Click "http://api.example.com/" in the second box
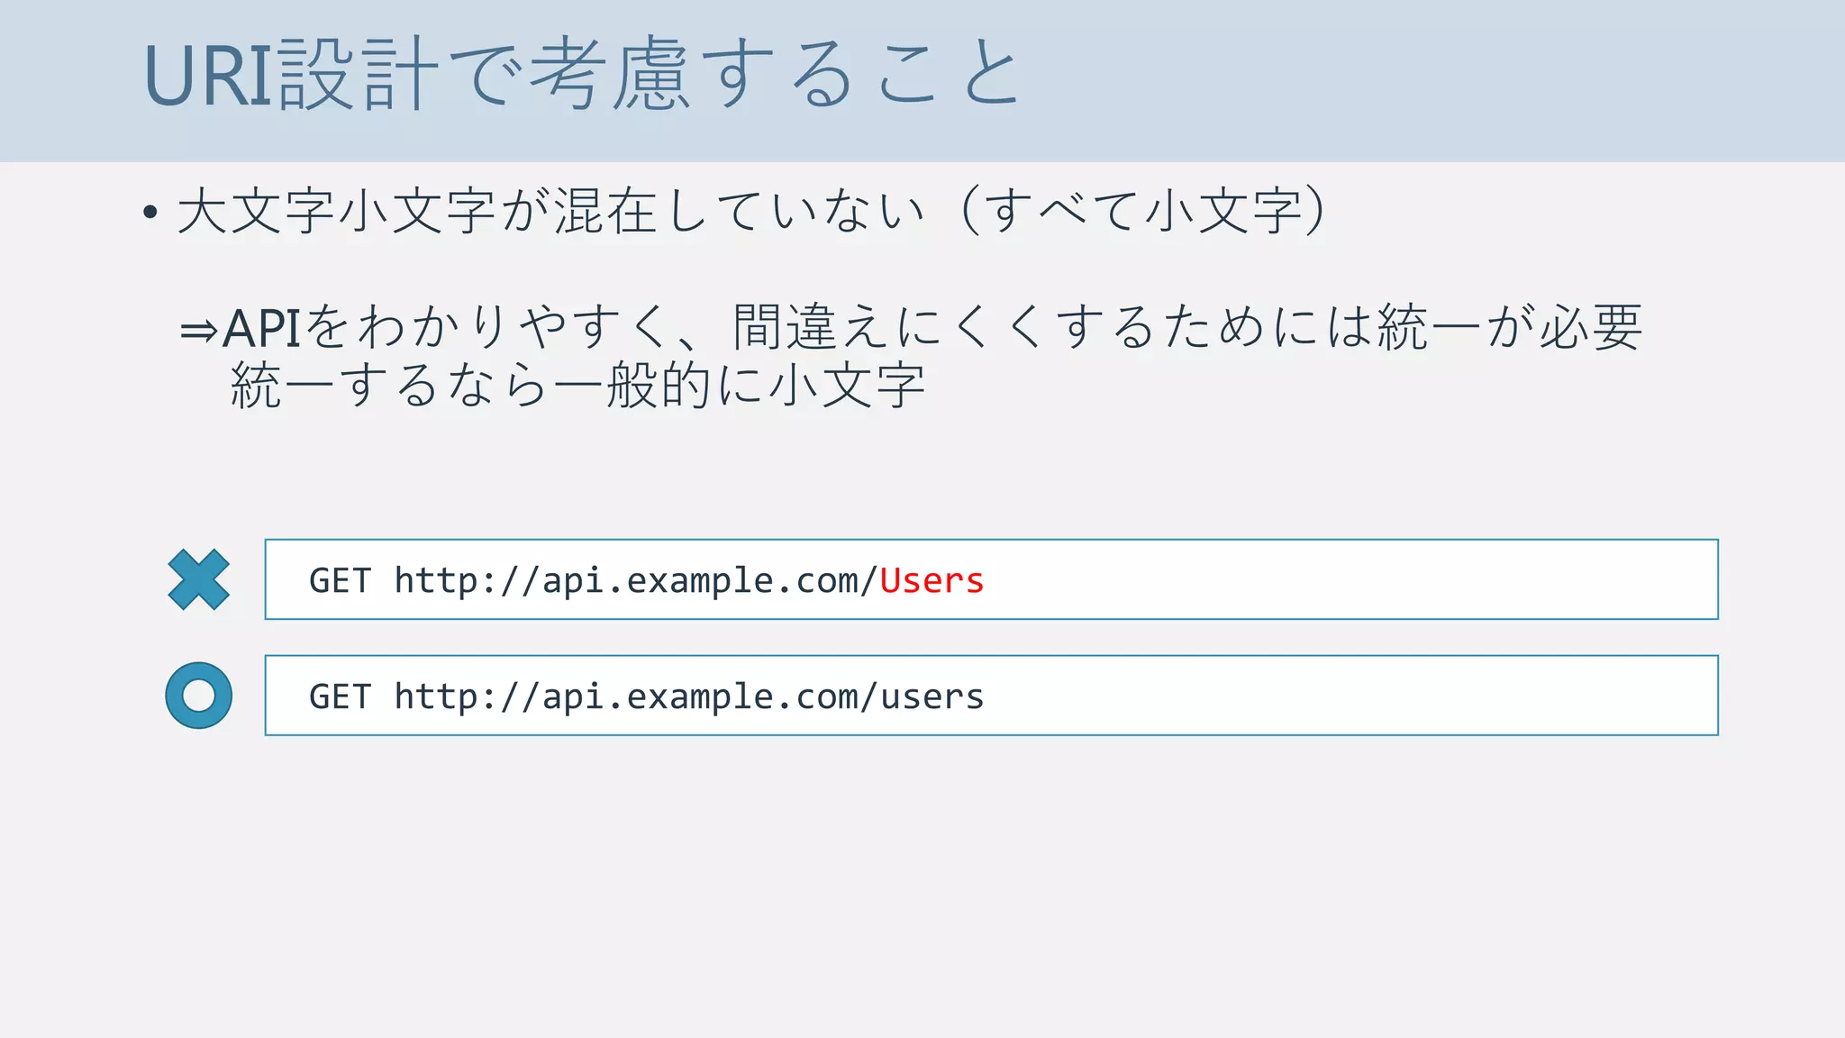The image size is (1845, 1038). click(635, 697)
